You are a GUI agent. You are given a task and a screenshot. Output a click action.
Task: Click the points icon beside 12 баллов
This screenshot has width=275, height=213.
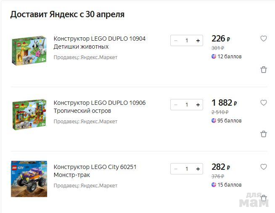(x=214, y=57)
